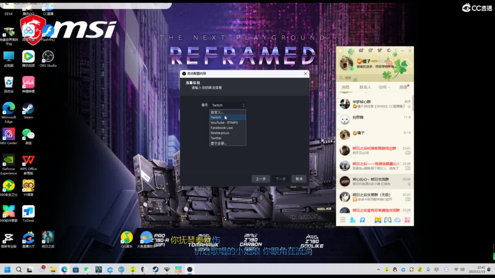
Task: Open 回收站 recycle bin icon
Action: (x=9, y=85)
